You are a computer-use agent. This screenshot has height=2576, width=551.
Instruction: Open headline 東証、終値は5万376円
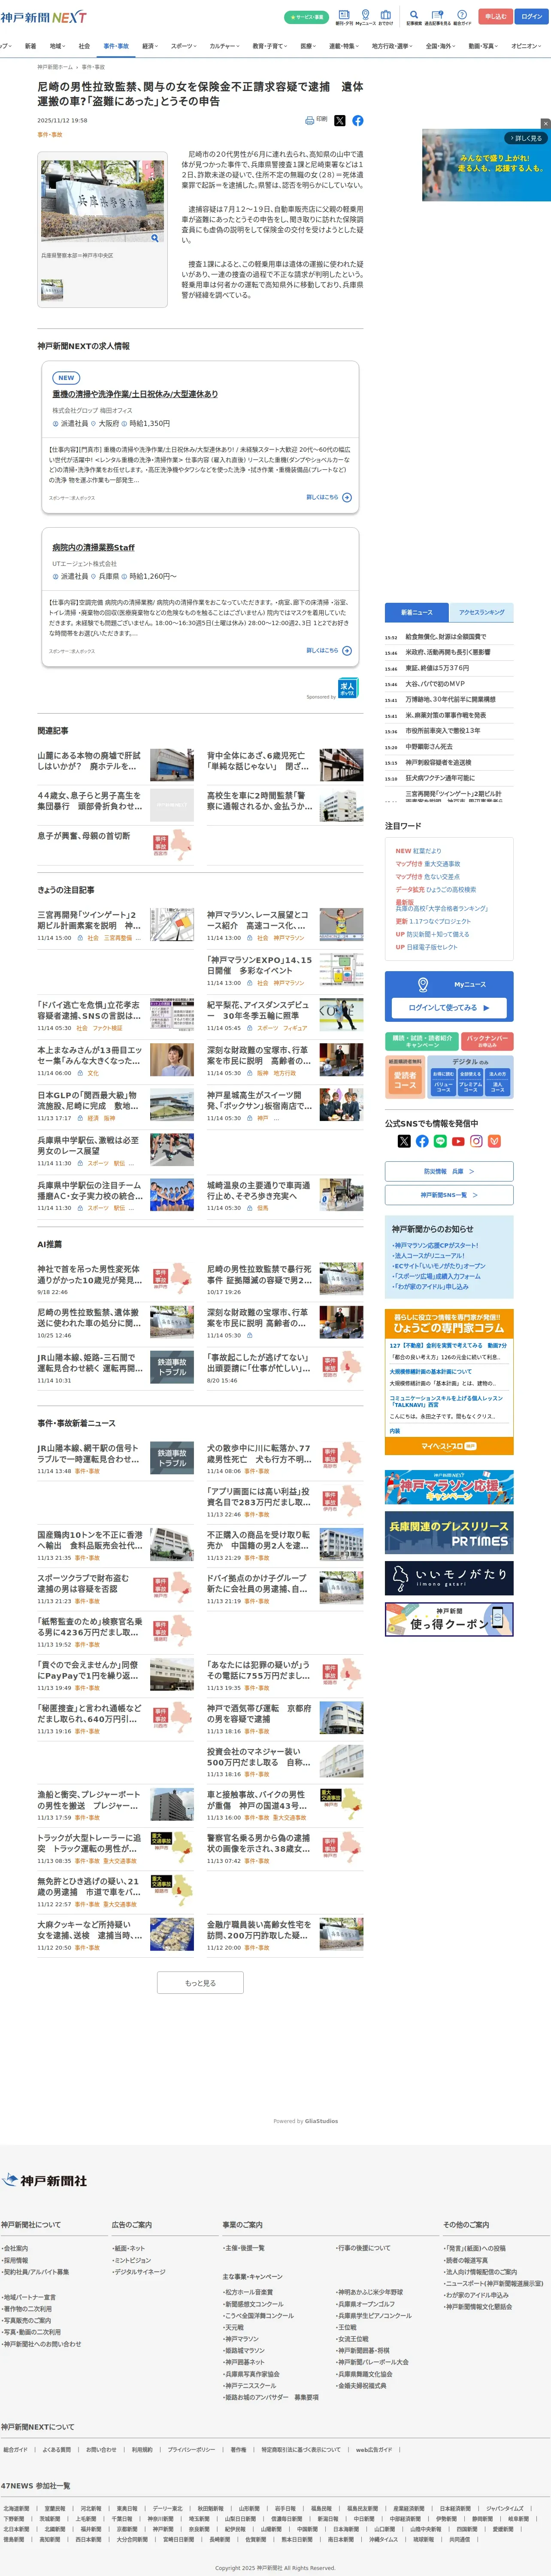[437, 668]
